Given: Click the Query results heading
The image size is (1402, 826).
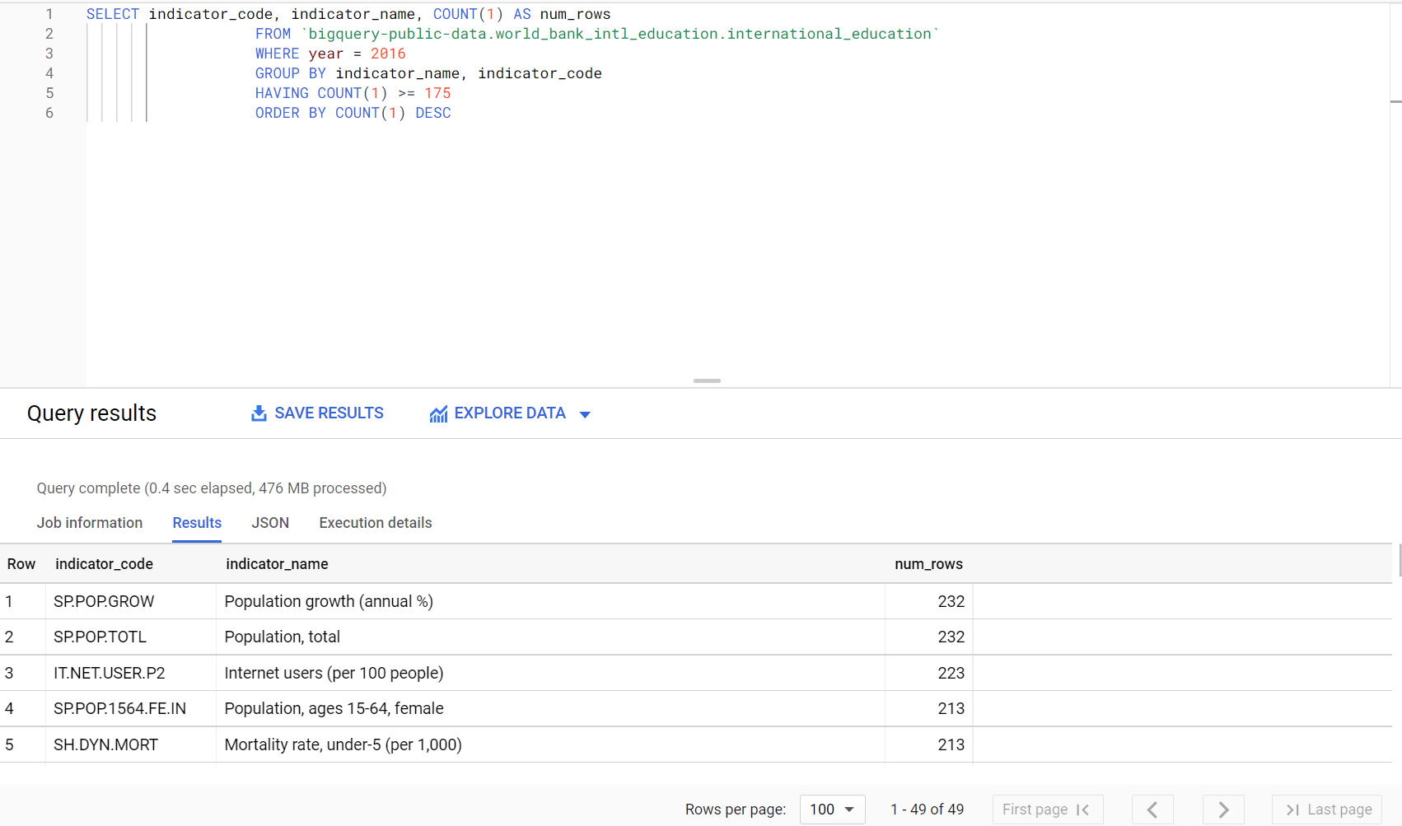Looking at the screenshot, I should click(x=91, y=413).
